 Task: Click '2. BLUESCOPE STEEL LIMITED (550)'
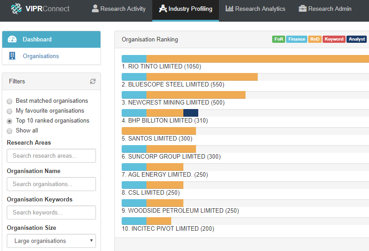(x=173, y=85)
